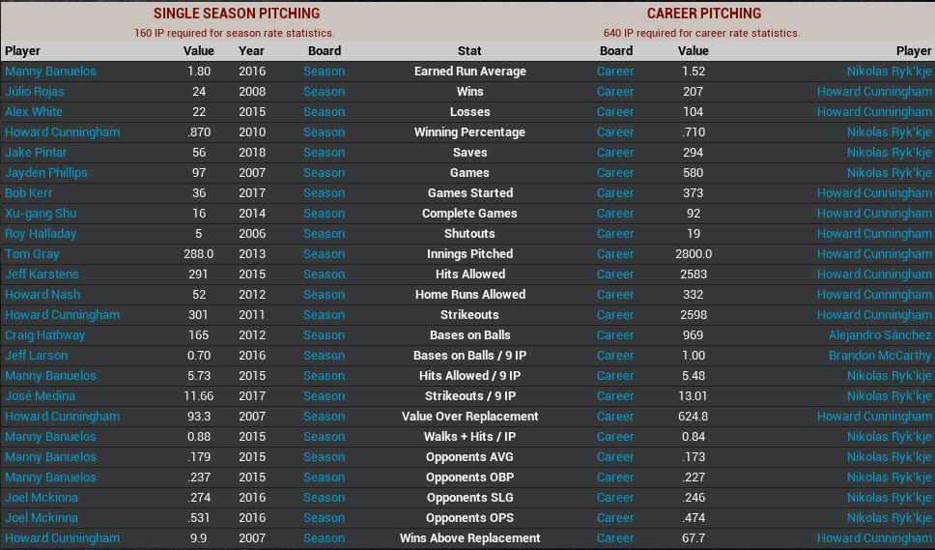
Task: Open Alejandro Sánchez career walks leader
Action: coord(880,335)
